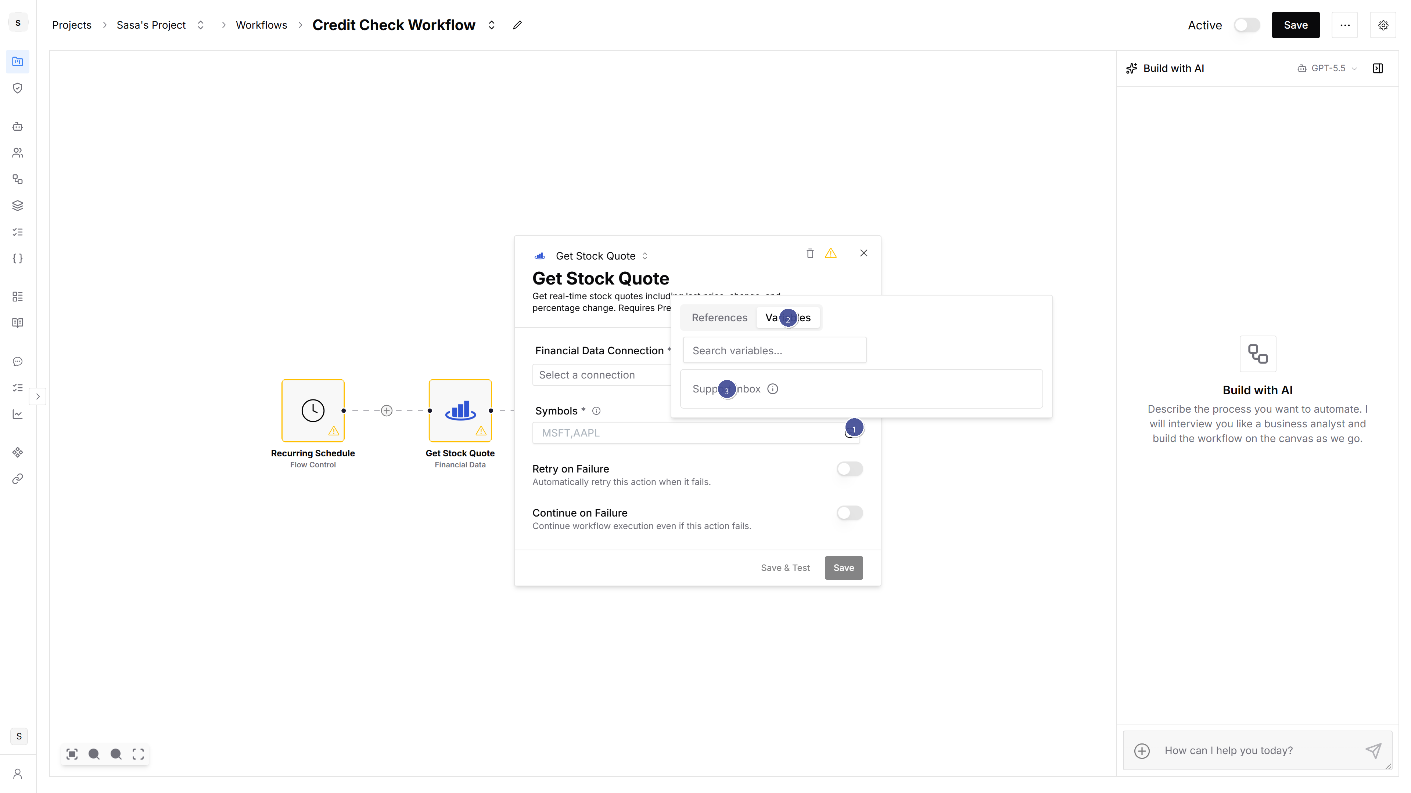Enable Continue on Failure toggle

[850, 513]
